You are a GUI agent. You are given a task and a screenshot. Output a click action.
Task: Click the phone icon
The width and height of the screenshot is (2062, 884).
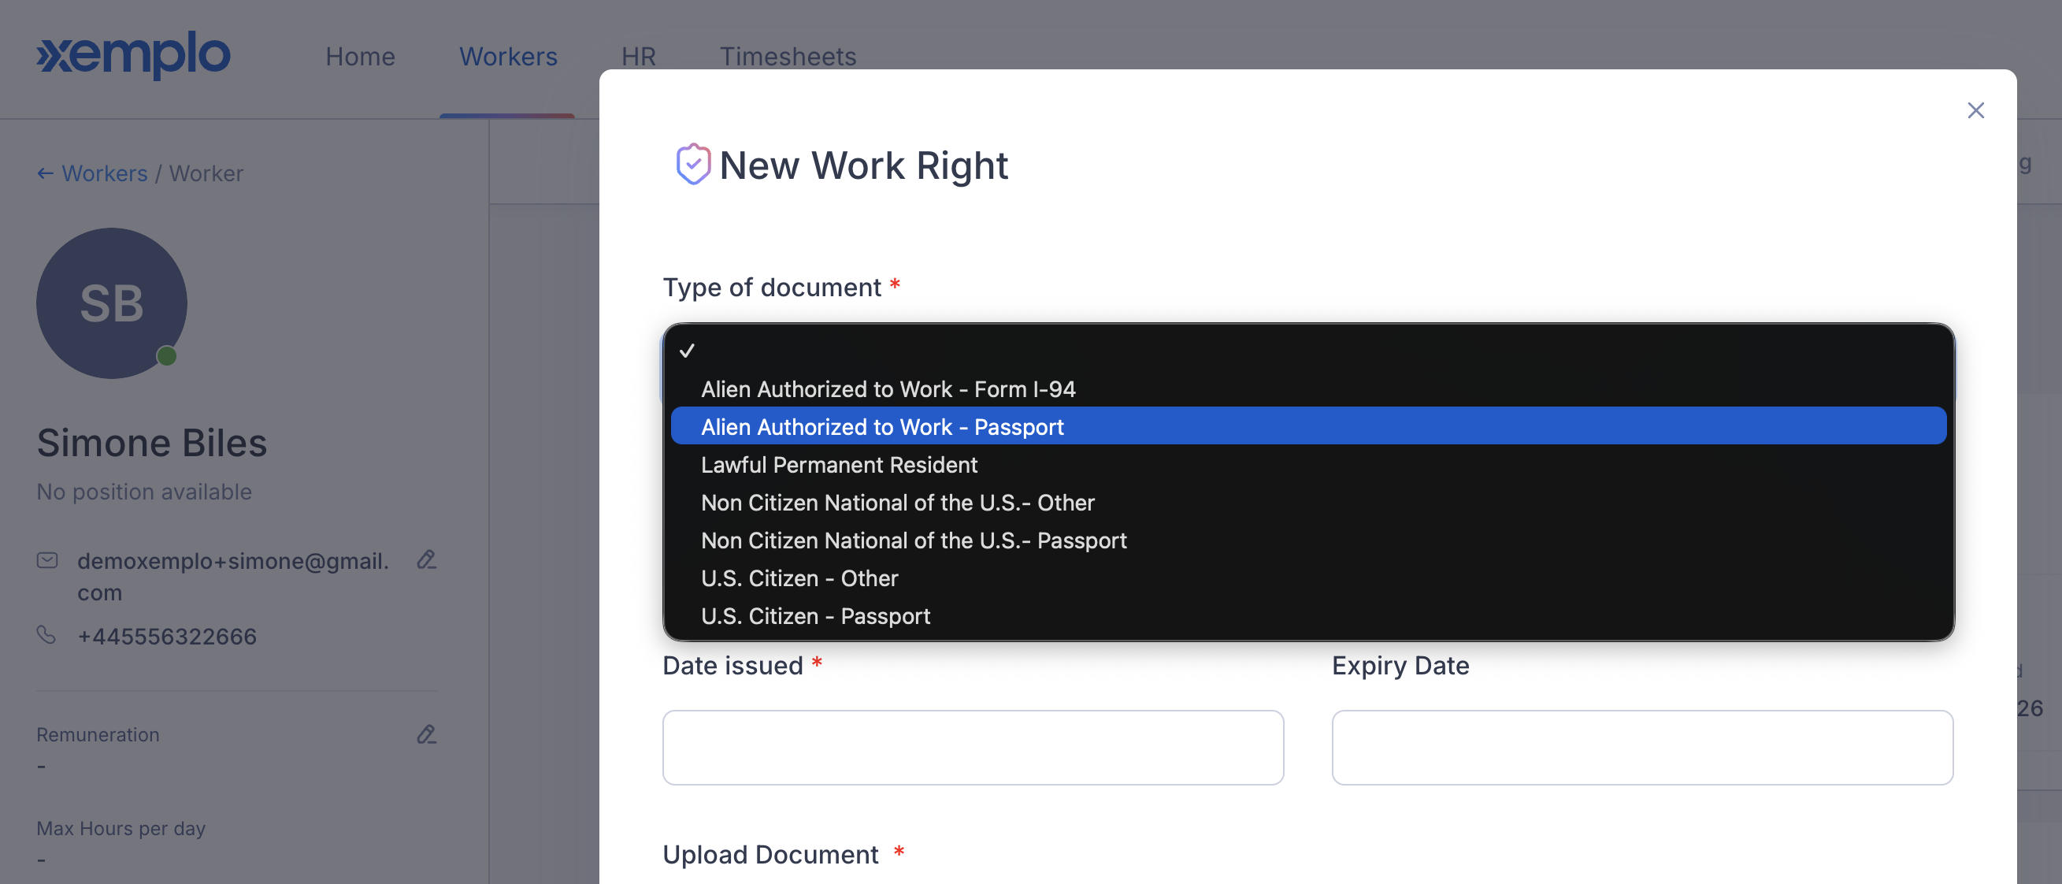(46, 635)
